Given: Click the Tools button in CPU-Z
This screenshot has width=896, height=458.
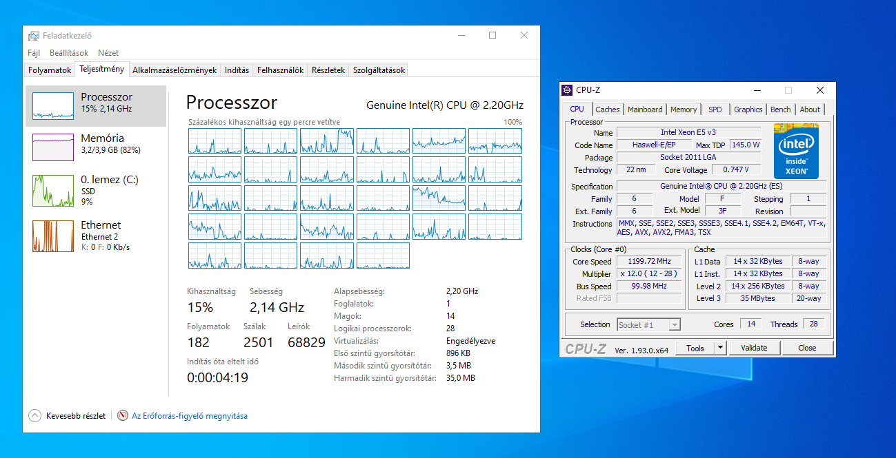Looking at the screenshot, I should pos(695,348).
